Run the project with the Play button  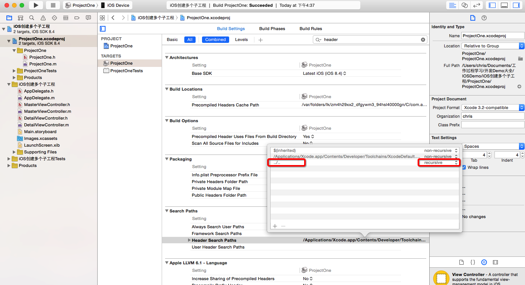(36, 5)
